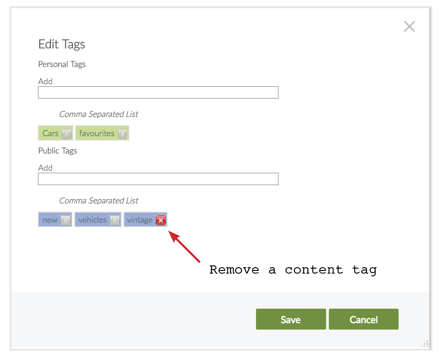The height and width of the screenshot is (356, 440).
Task: Click the dialog resize grip in the corner
Action: pyautogui.click(x=425, y=344)
